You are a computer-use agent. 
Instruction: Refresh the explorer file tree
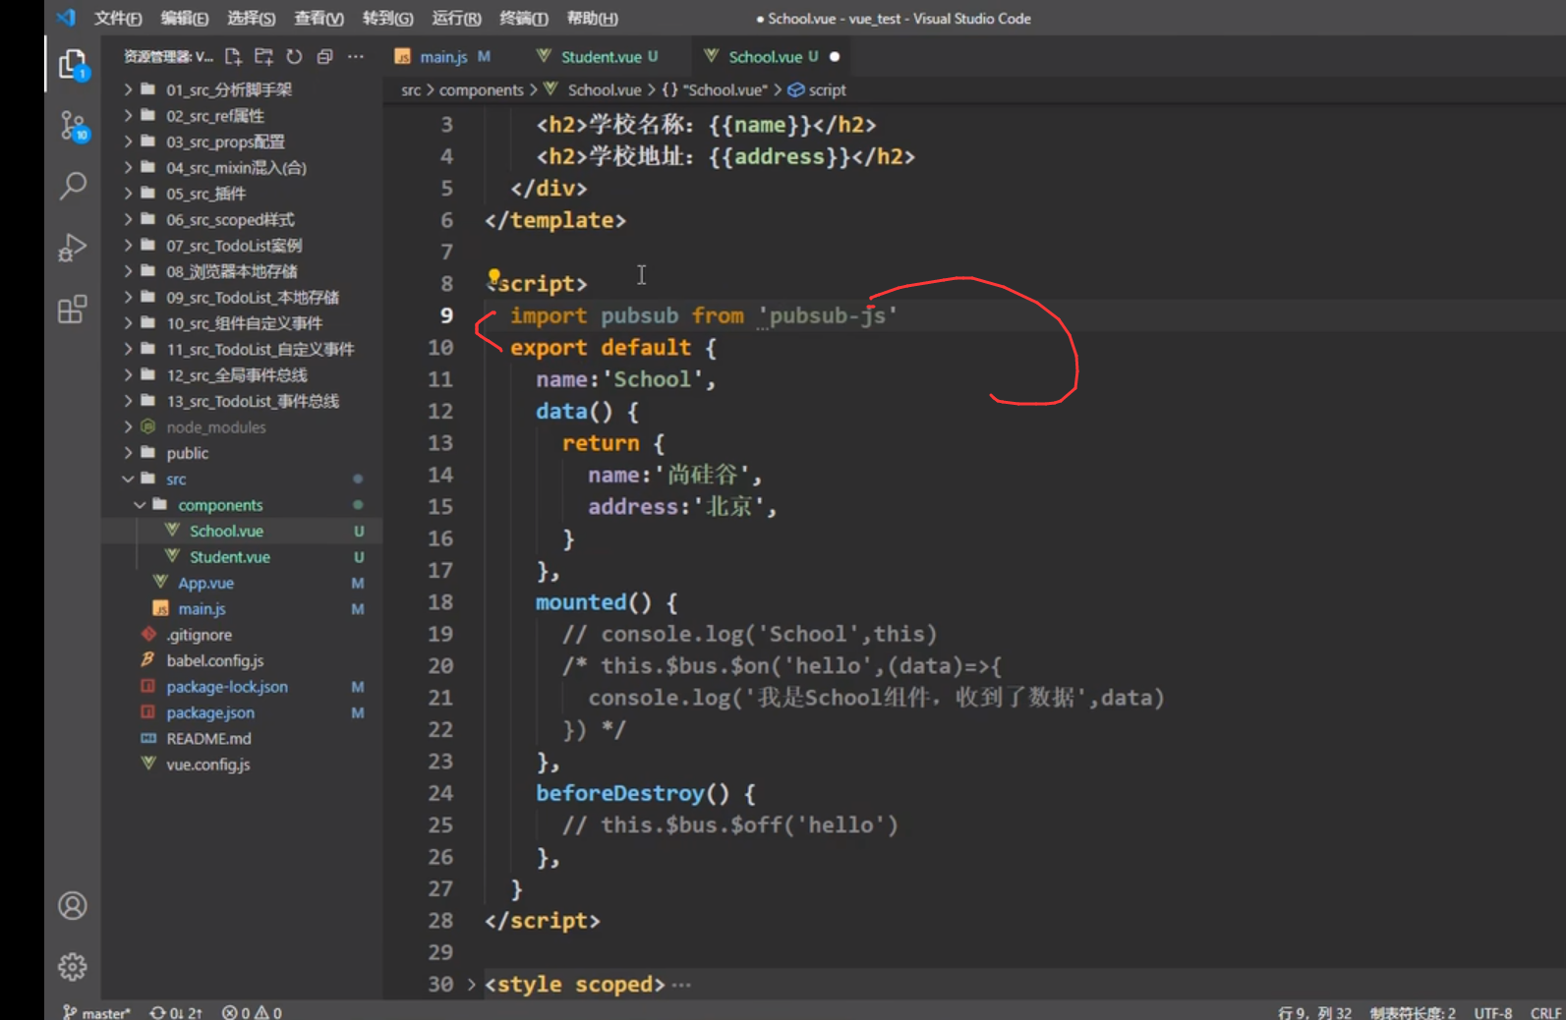tap(294, 57)
